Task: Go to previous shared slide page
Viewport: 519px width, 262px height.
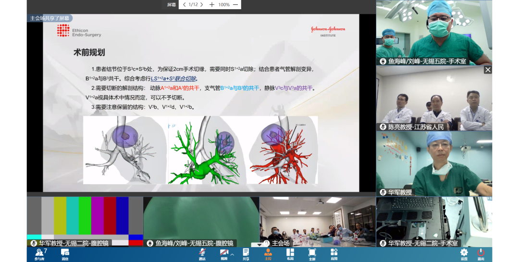Action: (x=185, y=5)
